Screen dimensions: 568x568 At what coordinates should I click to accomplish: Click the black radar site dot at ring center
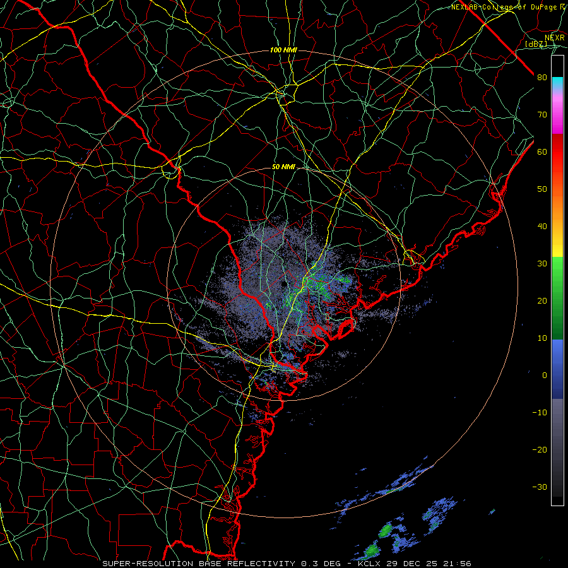pyautogui.click(x=284, y=285)
